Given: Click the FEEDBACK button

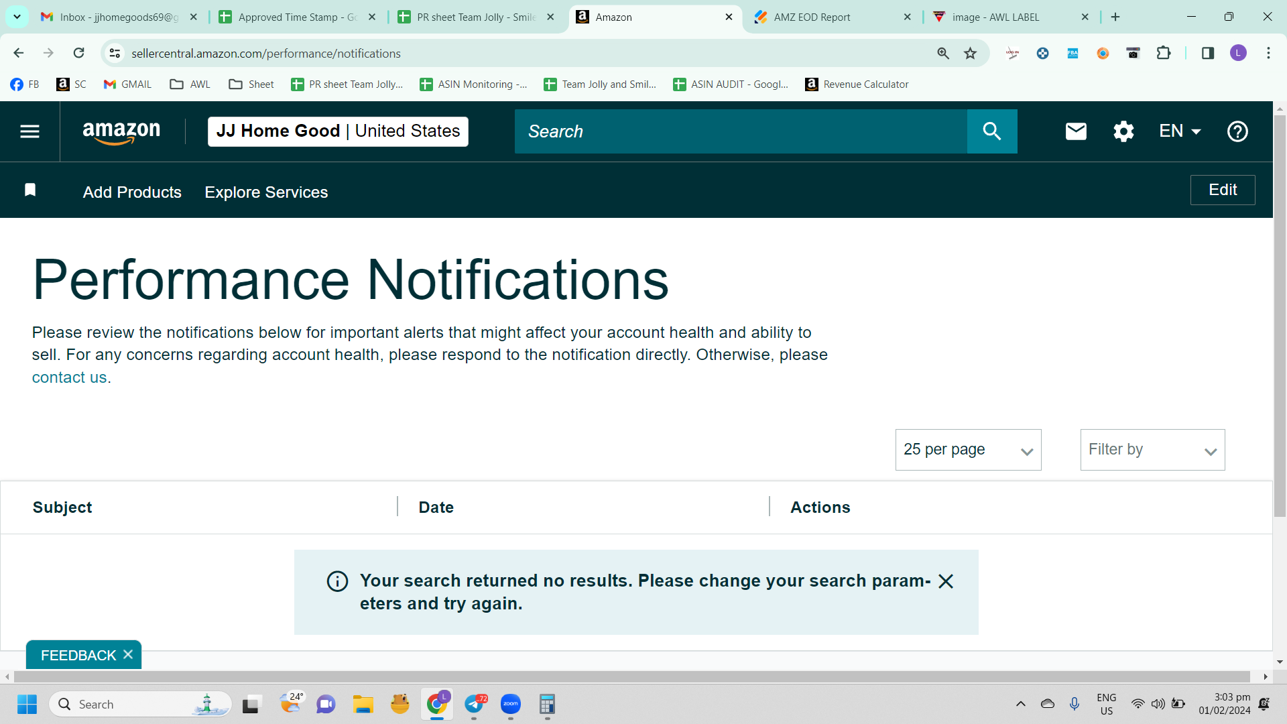Looking at the screenshot, I should (78, 655).
